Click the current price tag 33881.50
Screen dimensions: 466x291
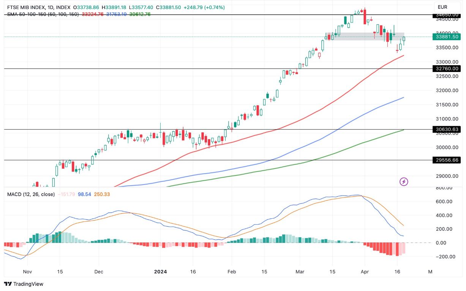(x=446, y=37)
